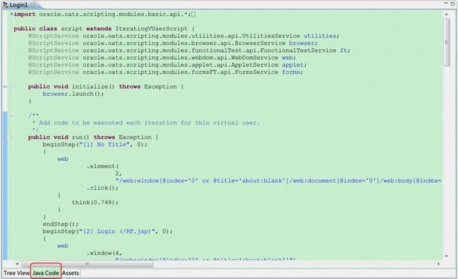This screenshot has height=279, width=458.
Task: Click the 'forms' field name
Action: 290,72
